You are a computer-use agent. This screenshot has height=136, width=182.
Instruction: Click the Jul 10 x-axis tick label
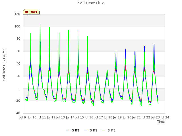tap(32, 117)
